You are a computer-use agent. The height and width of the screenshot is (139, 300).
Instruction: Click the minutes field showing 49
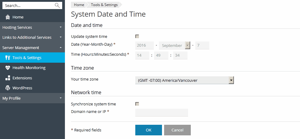[x=161, y=55]
